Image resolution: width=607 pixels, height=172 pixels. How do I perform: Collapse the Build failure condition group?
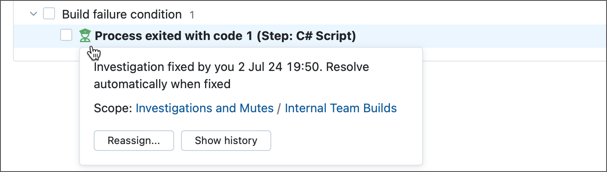[33, 14]
